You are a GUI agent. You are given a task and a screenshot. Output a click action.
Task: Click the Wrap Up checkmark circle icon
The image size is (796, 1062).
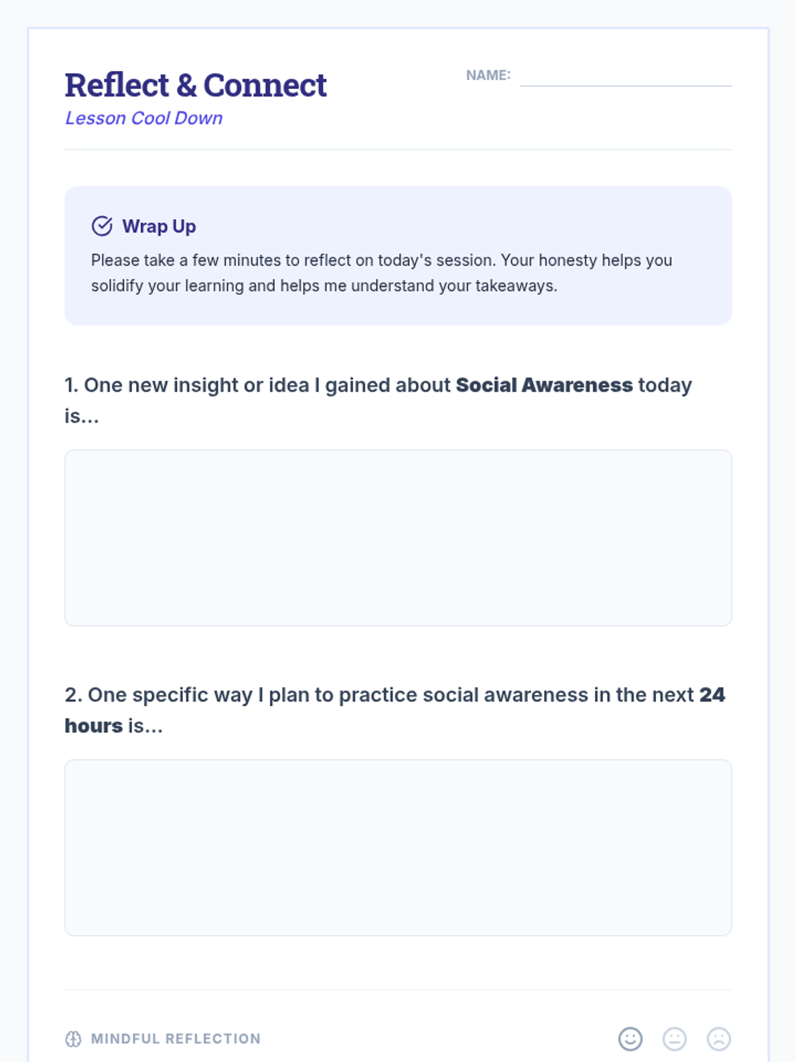click(101, 226)
